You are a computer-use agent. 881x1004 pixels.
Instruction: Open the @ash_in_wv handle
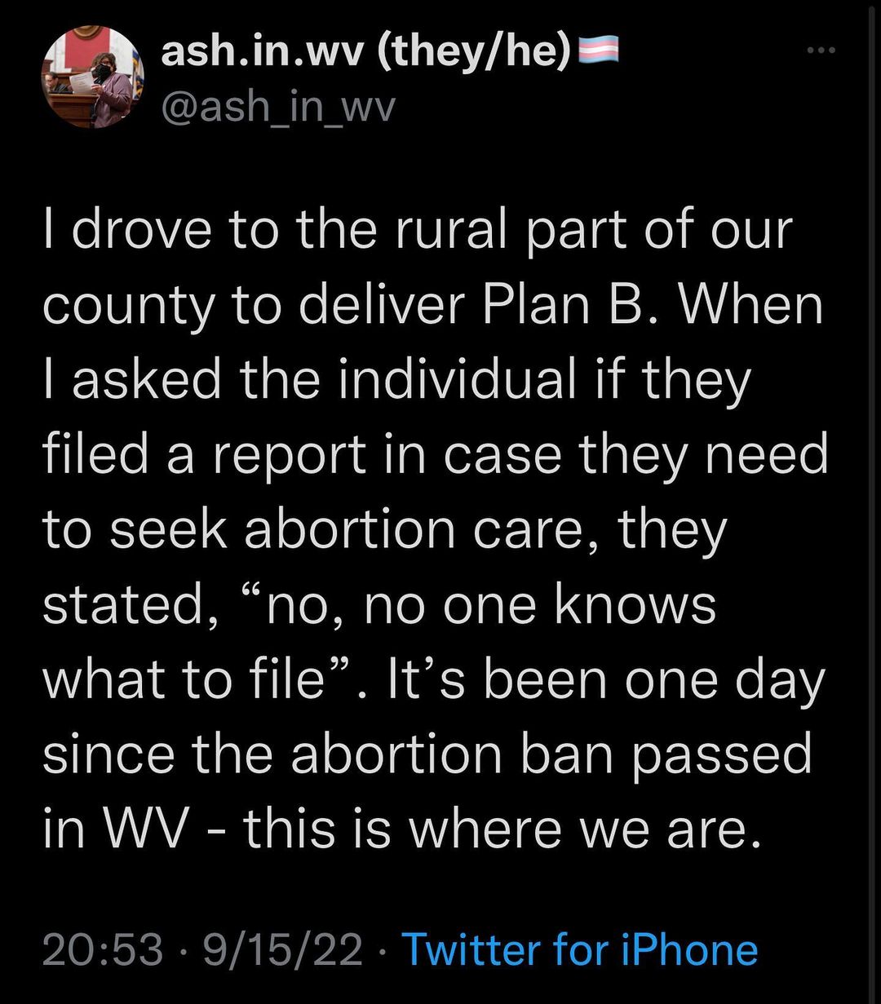coord(278,106)
